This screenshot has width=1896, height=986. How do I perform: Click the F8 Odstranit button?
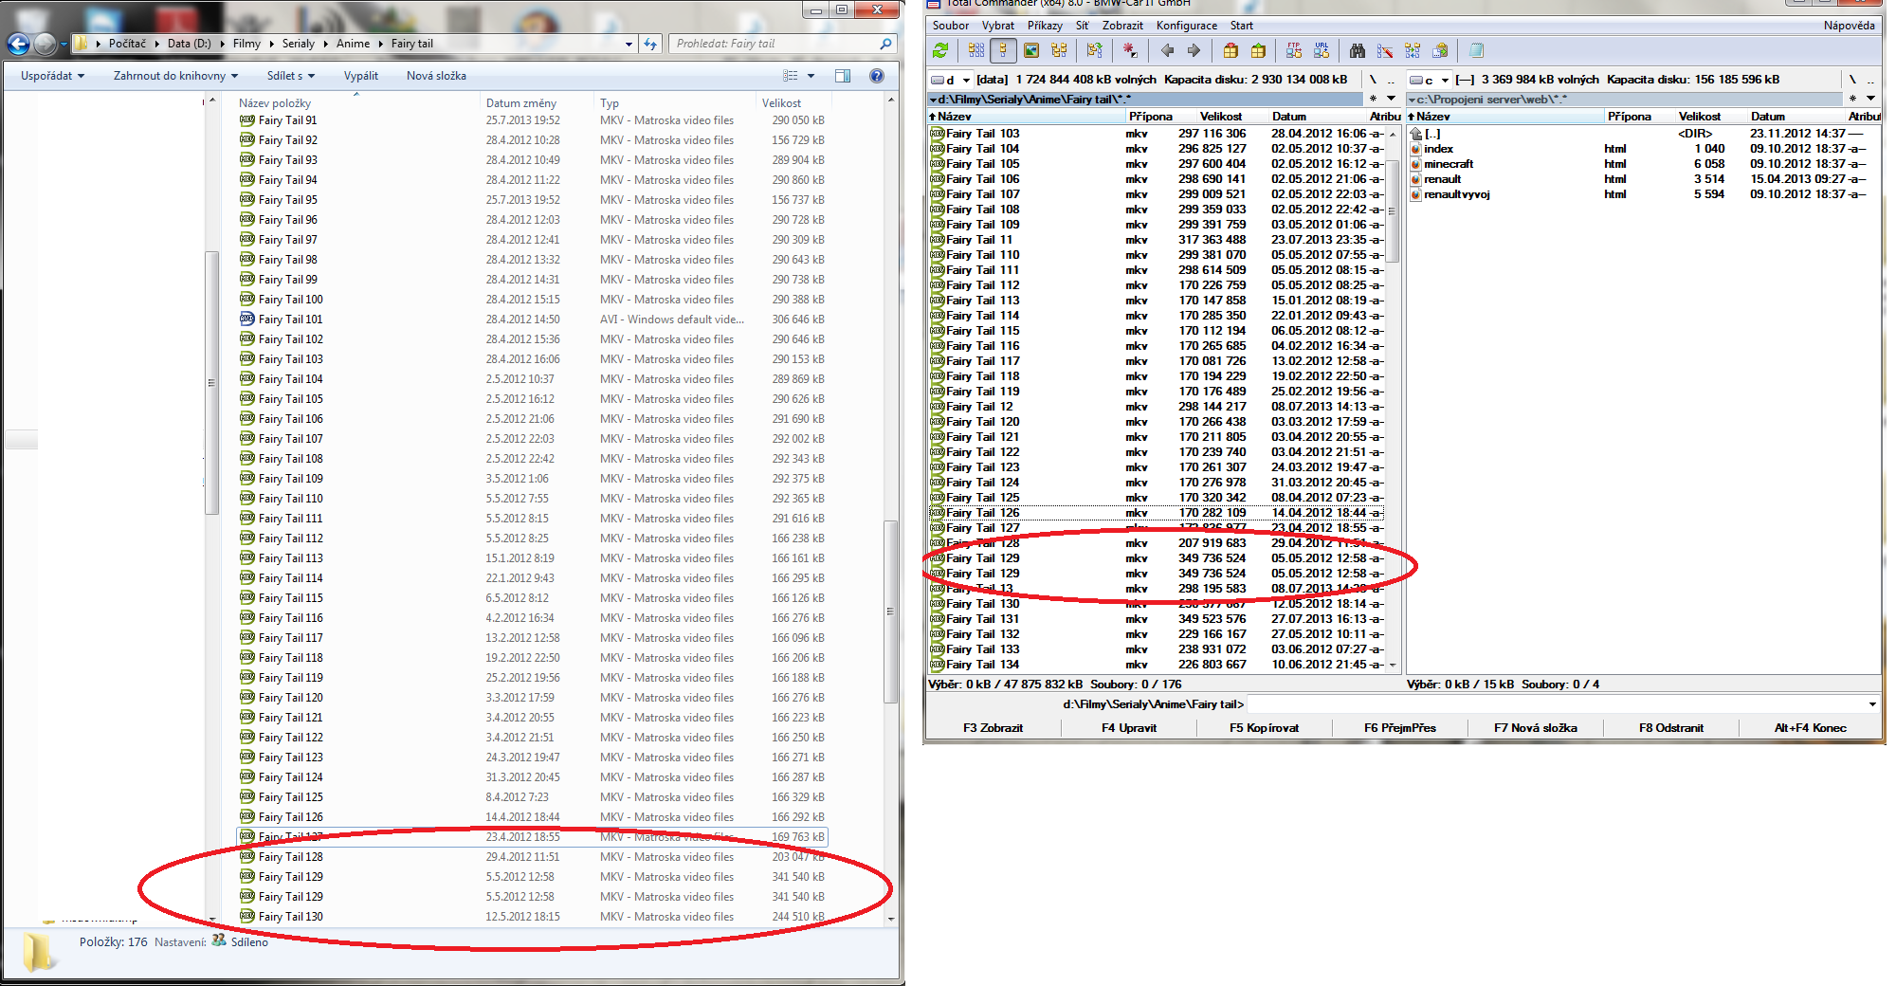coord(1671,728)
